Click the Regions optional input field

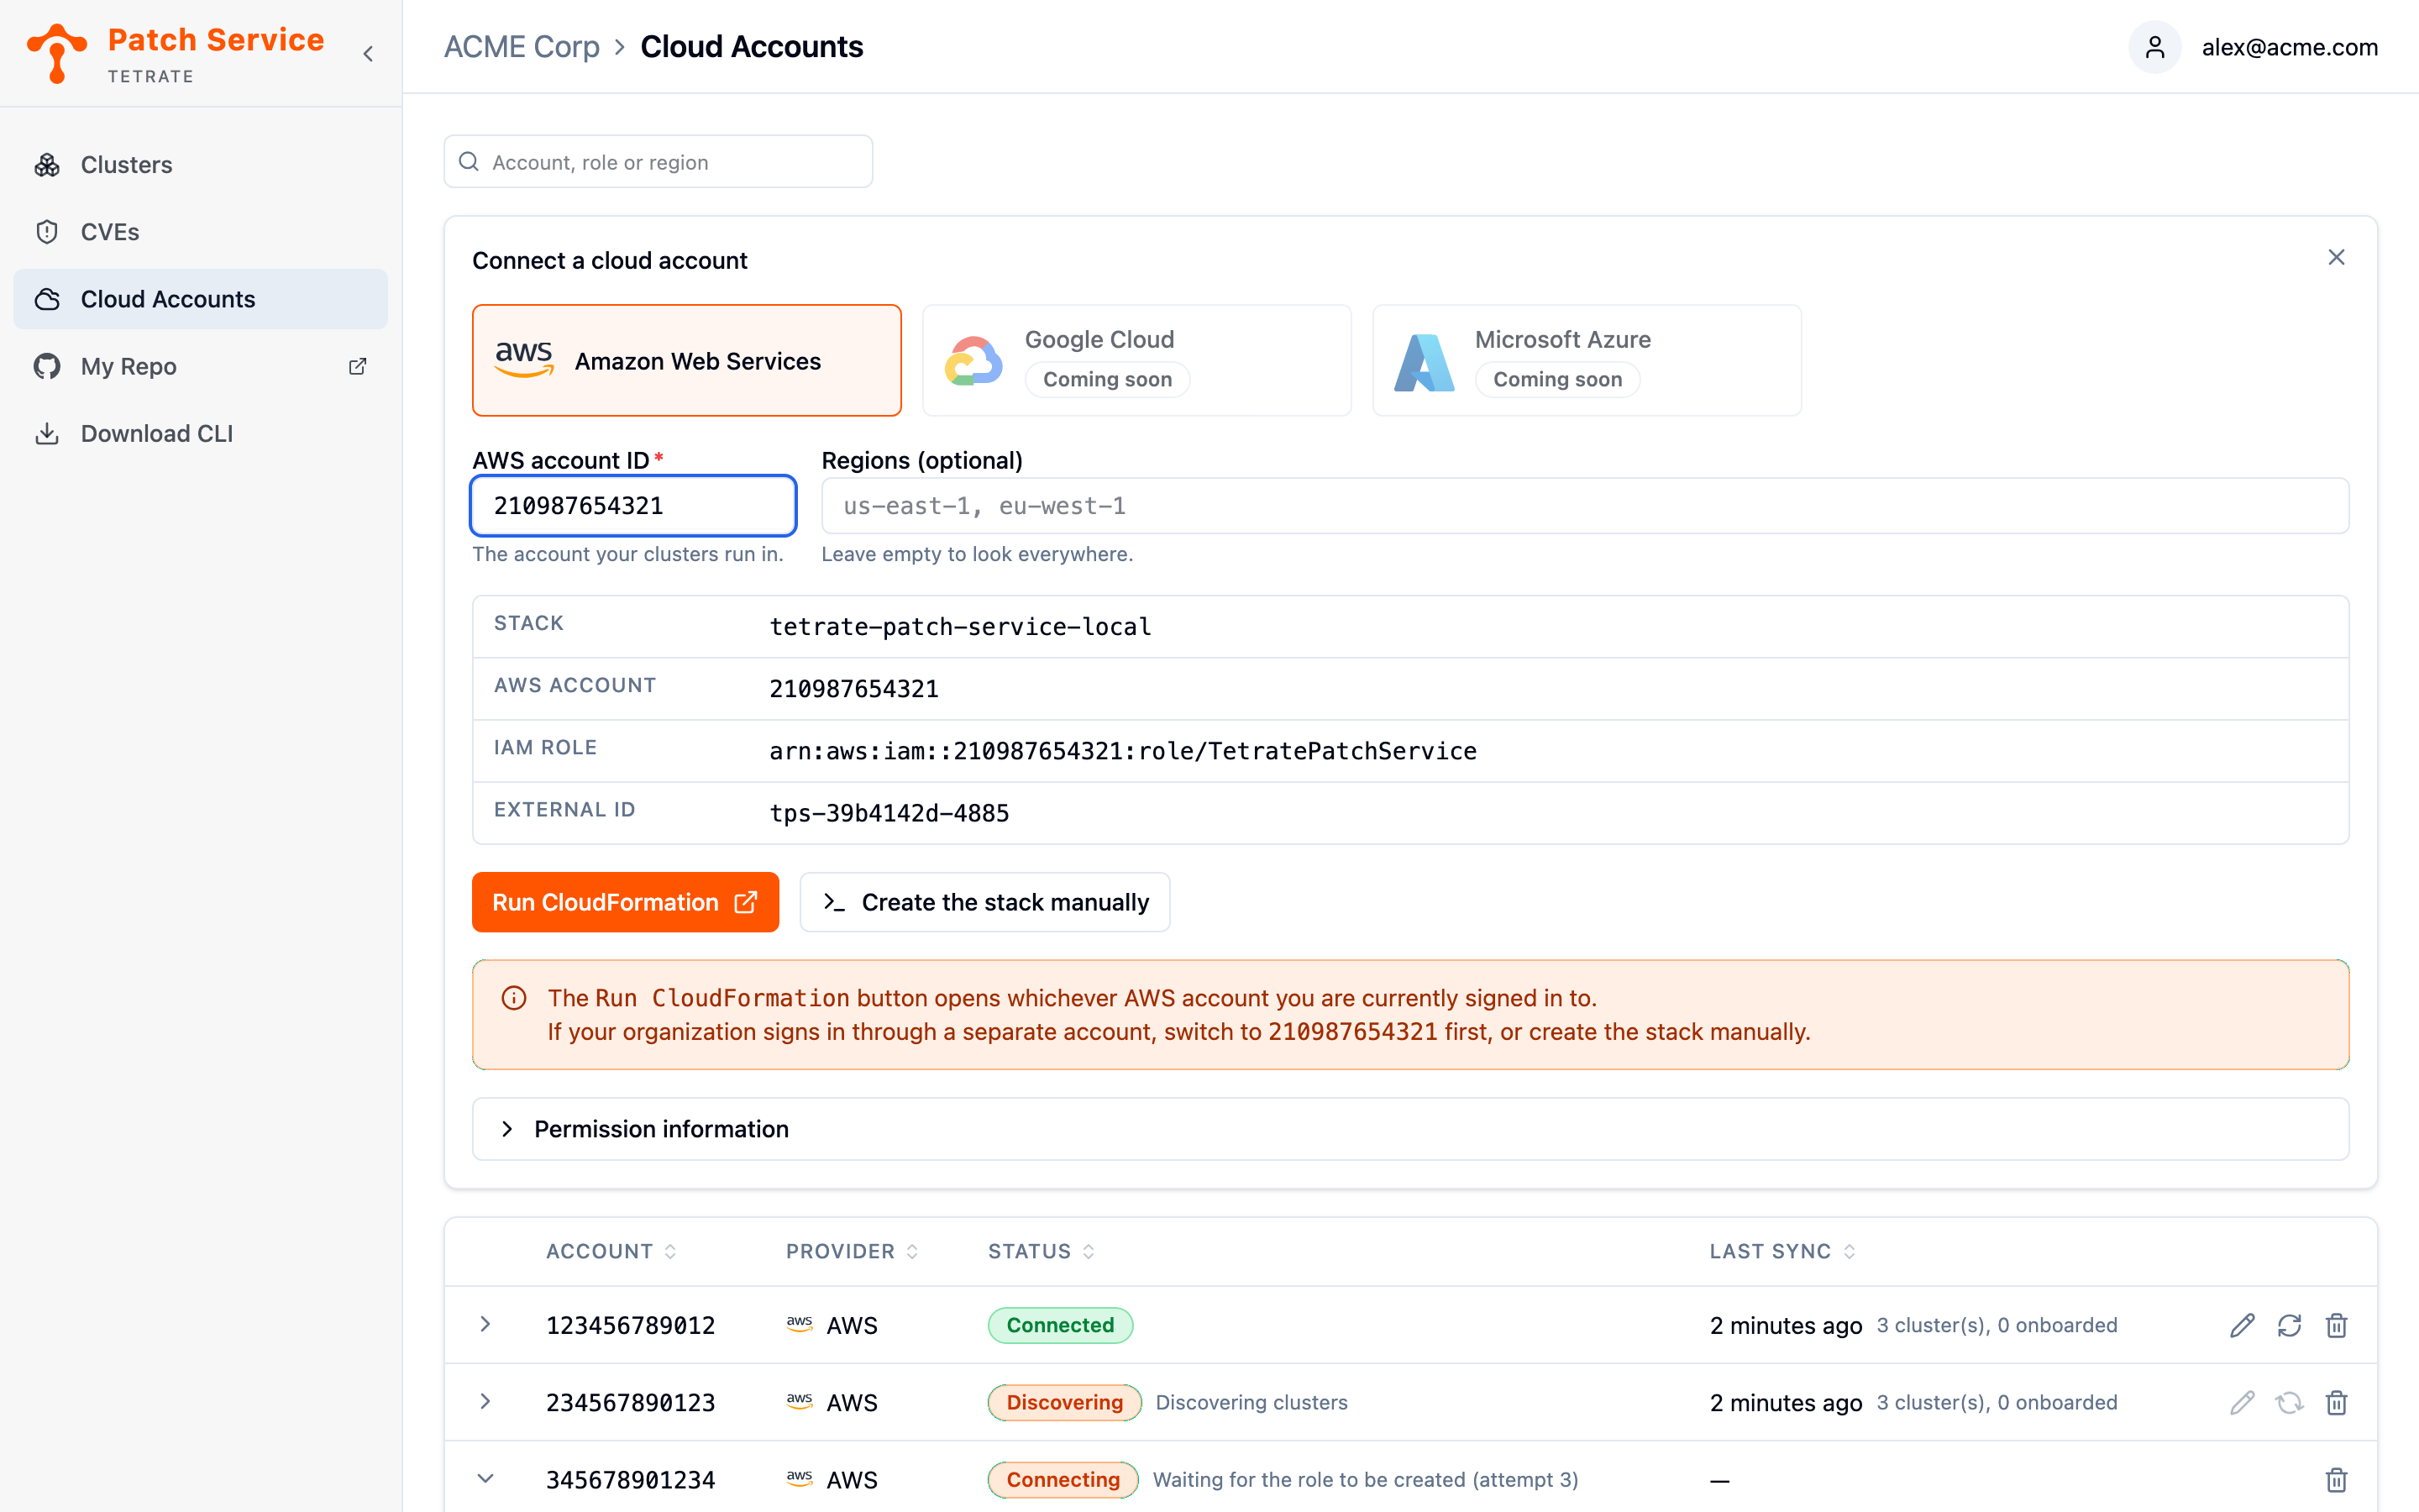(x=1584, y=505)
